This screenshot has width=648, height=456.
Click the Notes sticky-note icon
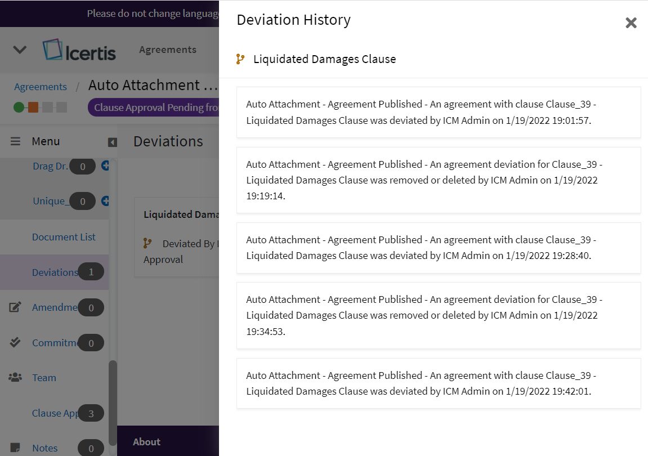pos(15,448)
